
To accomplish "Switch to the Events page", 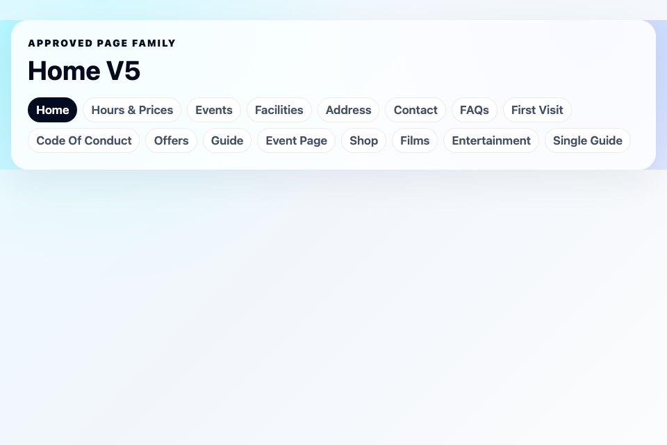I will tap(213, 110).
